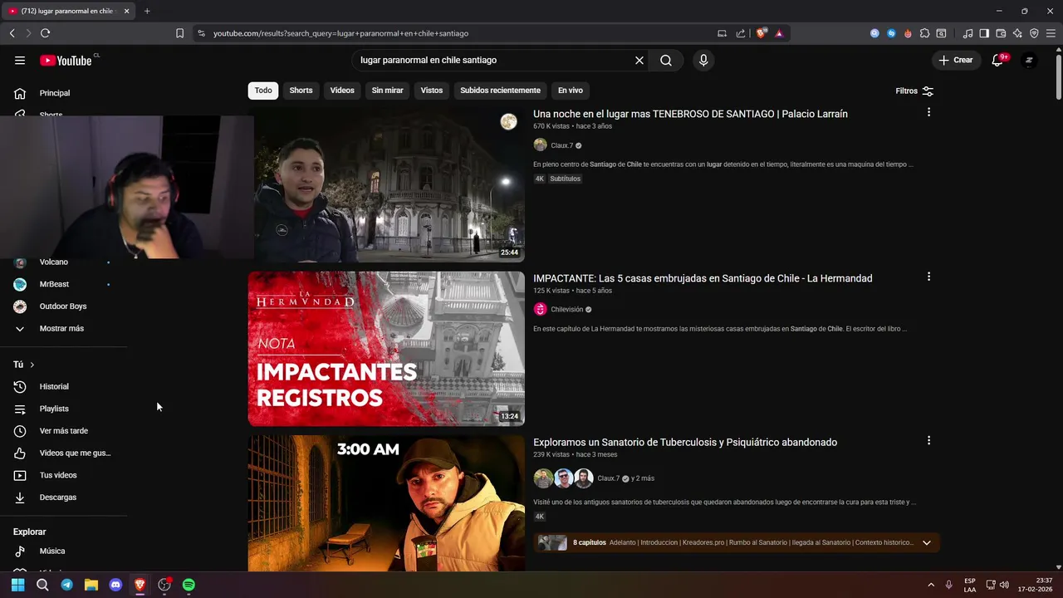1063x598 pixels.
Task: Open Discord from the taskbar
Action: coord(115,585)
